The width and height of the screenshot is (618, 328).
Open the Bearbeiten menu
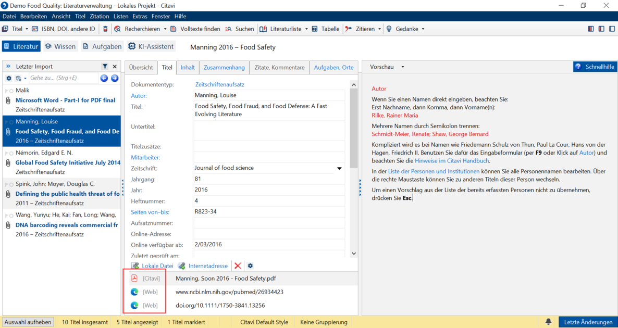[x=33, y=16]
